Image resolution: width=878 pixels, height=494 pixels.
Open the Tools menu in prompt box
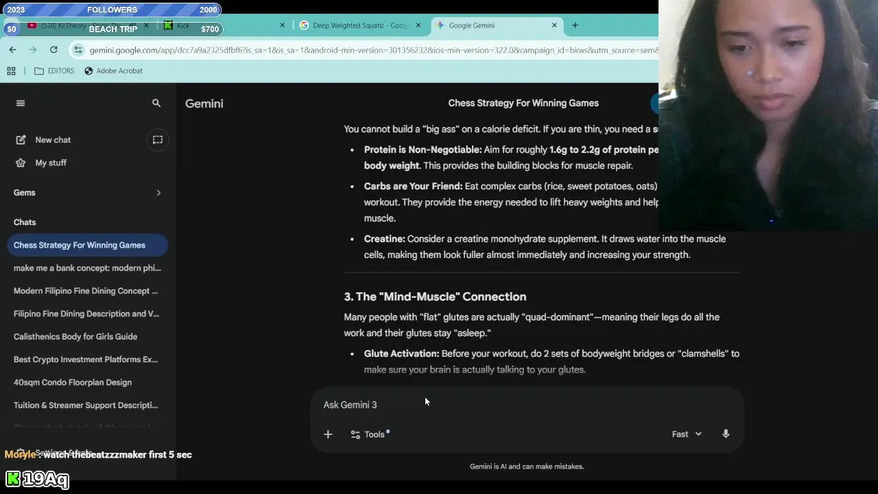coord(369,434)
